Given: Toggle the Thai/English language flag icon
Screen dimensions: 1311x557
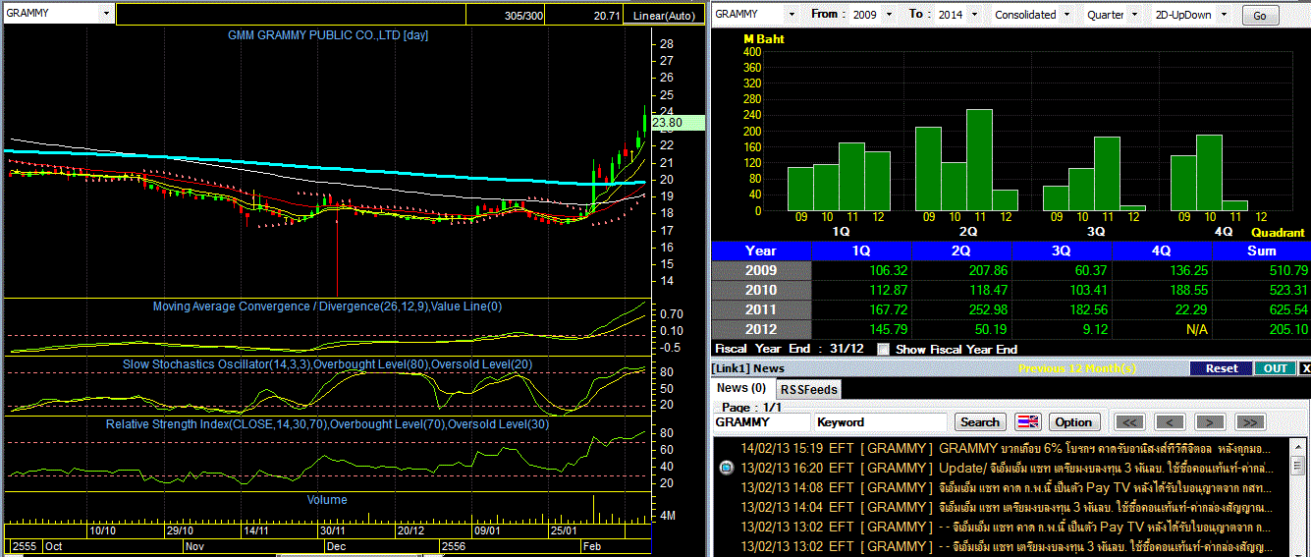Looking at the screenshot, I should click(x=1027, y=422).
